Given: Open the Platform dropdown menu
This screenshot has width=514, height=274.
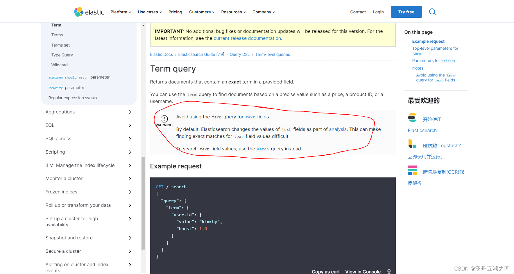Looking at the screenshot, I should click(x=121, y=12).
